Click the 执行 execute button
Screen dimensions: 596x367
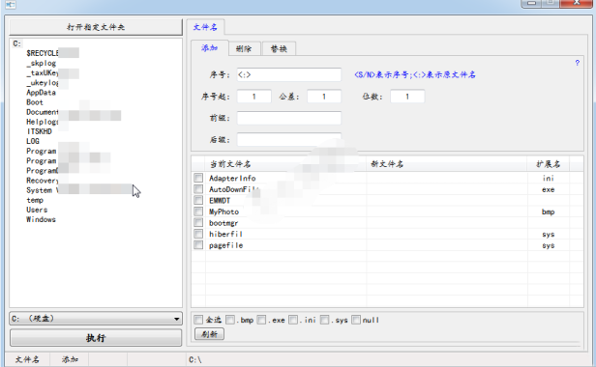point(96,338)
